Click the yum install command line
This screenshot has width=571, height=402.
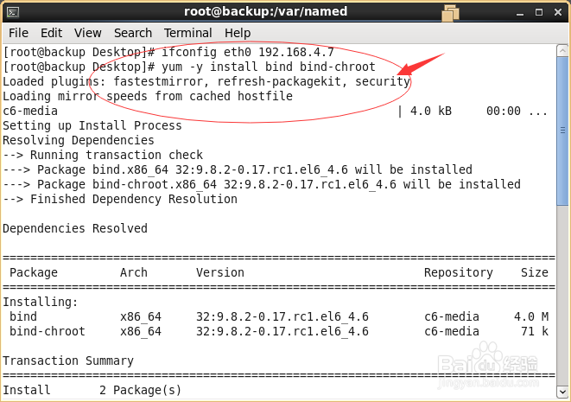pyautogui.click(x=190, y=67)
